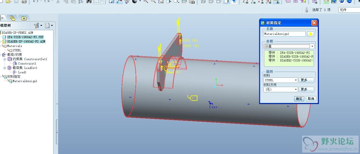Viewport: 360px width, 154px height.
Task: Click the Print icon in the toolbar
Action: (x=24, y=1)
